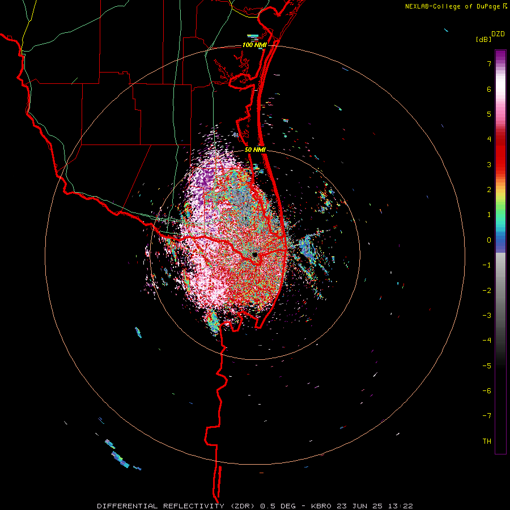510x510 pixels.
Task: Click the -1 value on the colorbar
Action: (x=487, y=265)
